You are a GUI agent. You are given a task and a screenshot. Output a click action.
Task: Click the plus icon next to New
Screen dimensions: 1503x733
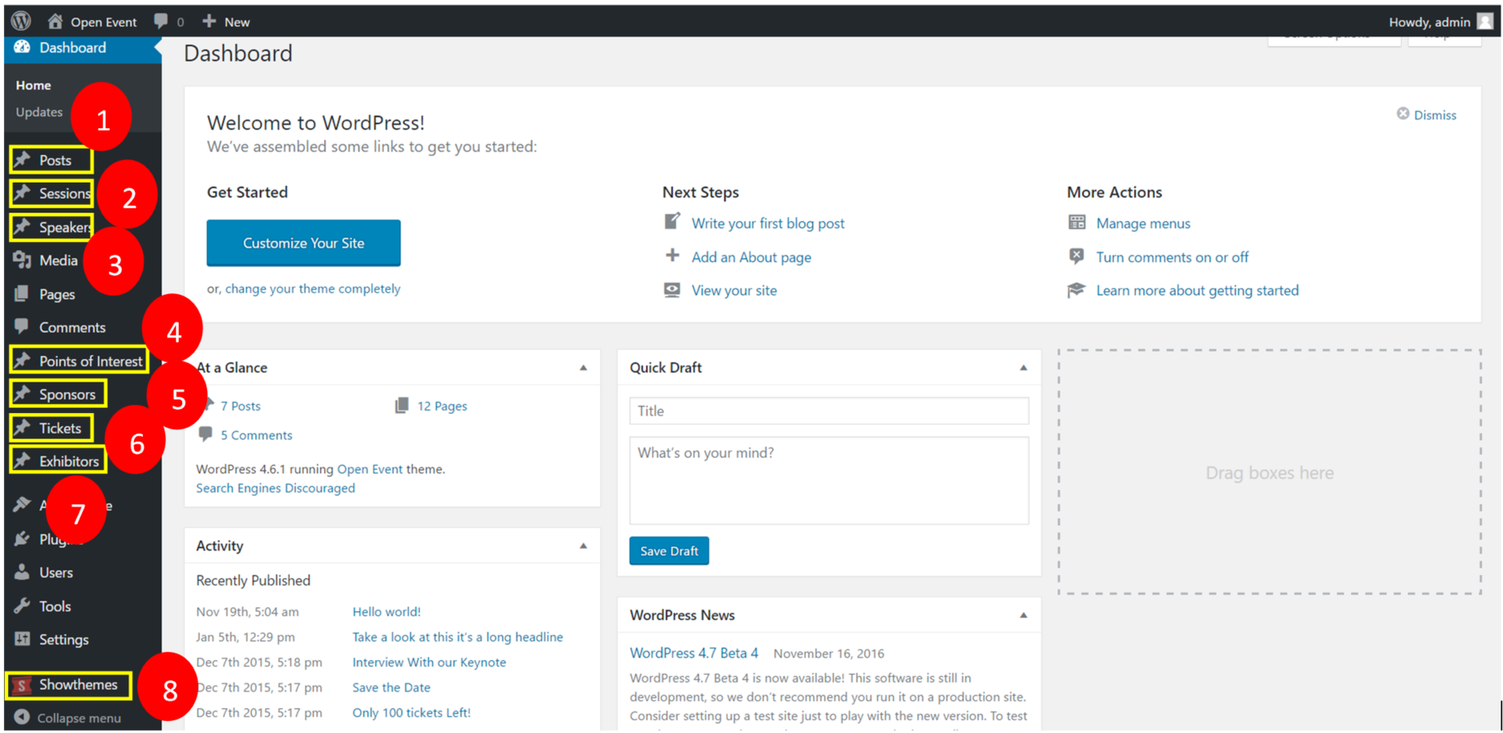(x=209, y=21)
